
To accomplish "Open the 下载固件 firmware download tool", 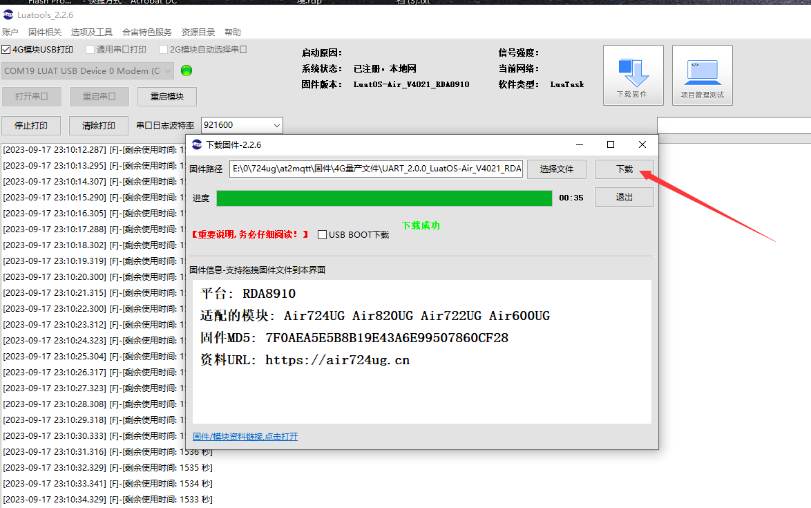I will point(633,75).
